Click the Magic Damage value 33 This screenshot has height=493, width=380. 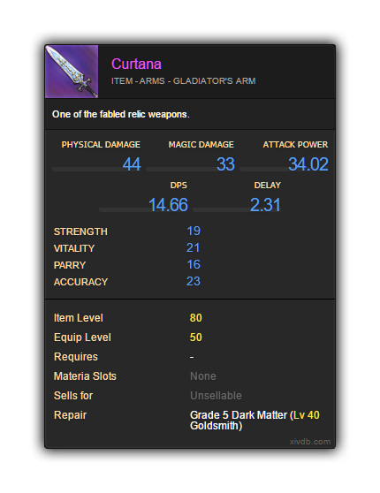(x=225, y=164)
